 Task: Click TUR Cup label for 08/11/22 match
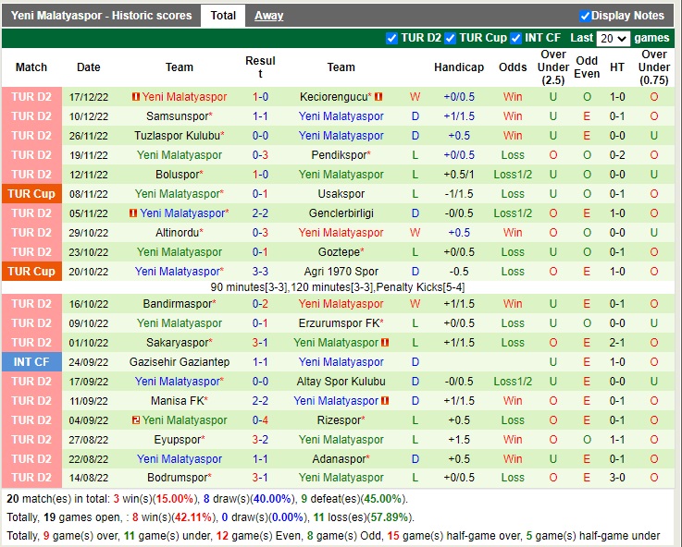click(x=31, y=194)
